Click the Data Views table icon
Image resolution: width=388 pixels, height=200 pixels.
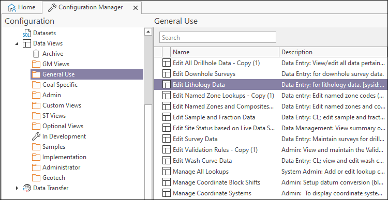click(27, 43)
